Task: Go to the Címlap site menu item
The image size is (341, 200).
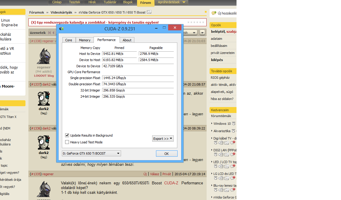Action: pos(57,2)
